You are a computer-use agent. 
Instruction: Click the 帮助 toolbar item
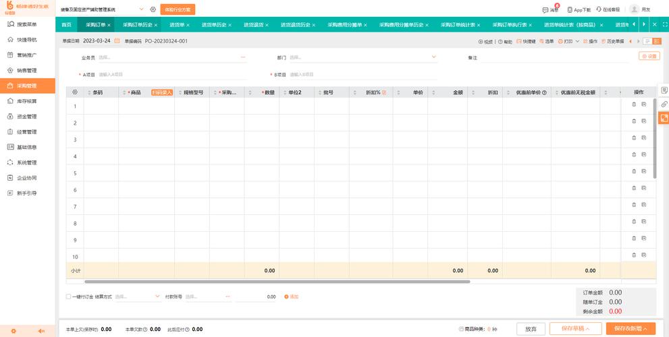(x=505, y=41)
